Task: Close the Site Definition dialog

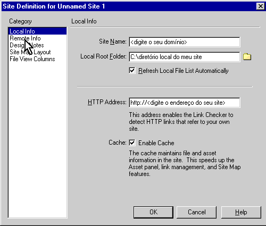Action: (x=261, y=6)
